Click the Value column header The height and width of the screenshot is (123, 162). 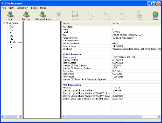[136, 23]
